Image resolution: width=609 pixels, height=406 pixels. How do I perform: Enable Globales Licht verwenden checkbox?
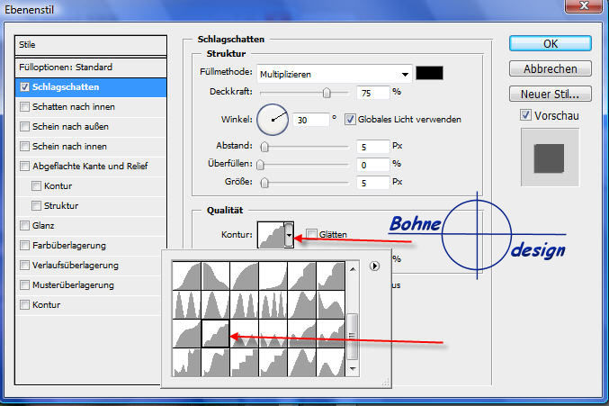[x=350, y=119]
